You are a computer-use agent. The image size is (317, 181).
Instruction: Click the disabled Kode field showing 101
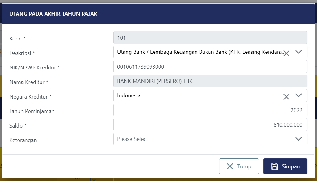210,38
